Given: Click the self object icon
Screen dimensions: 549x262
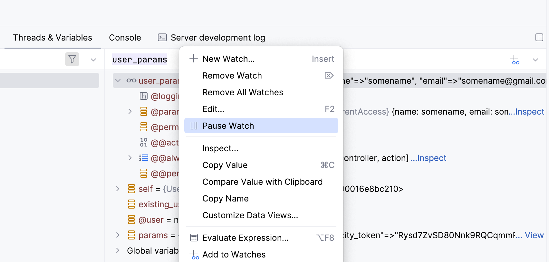Looking at the screenshot, I should point(131,189).
